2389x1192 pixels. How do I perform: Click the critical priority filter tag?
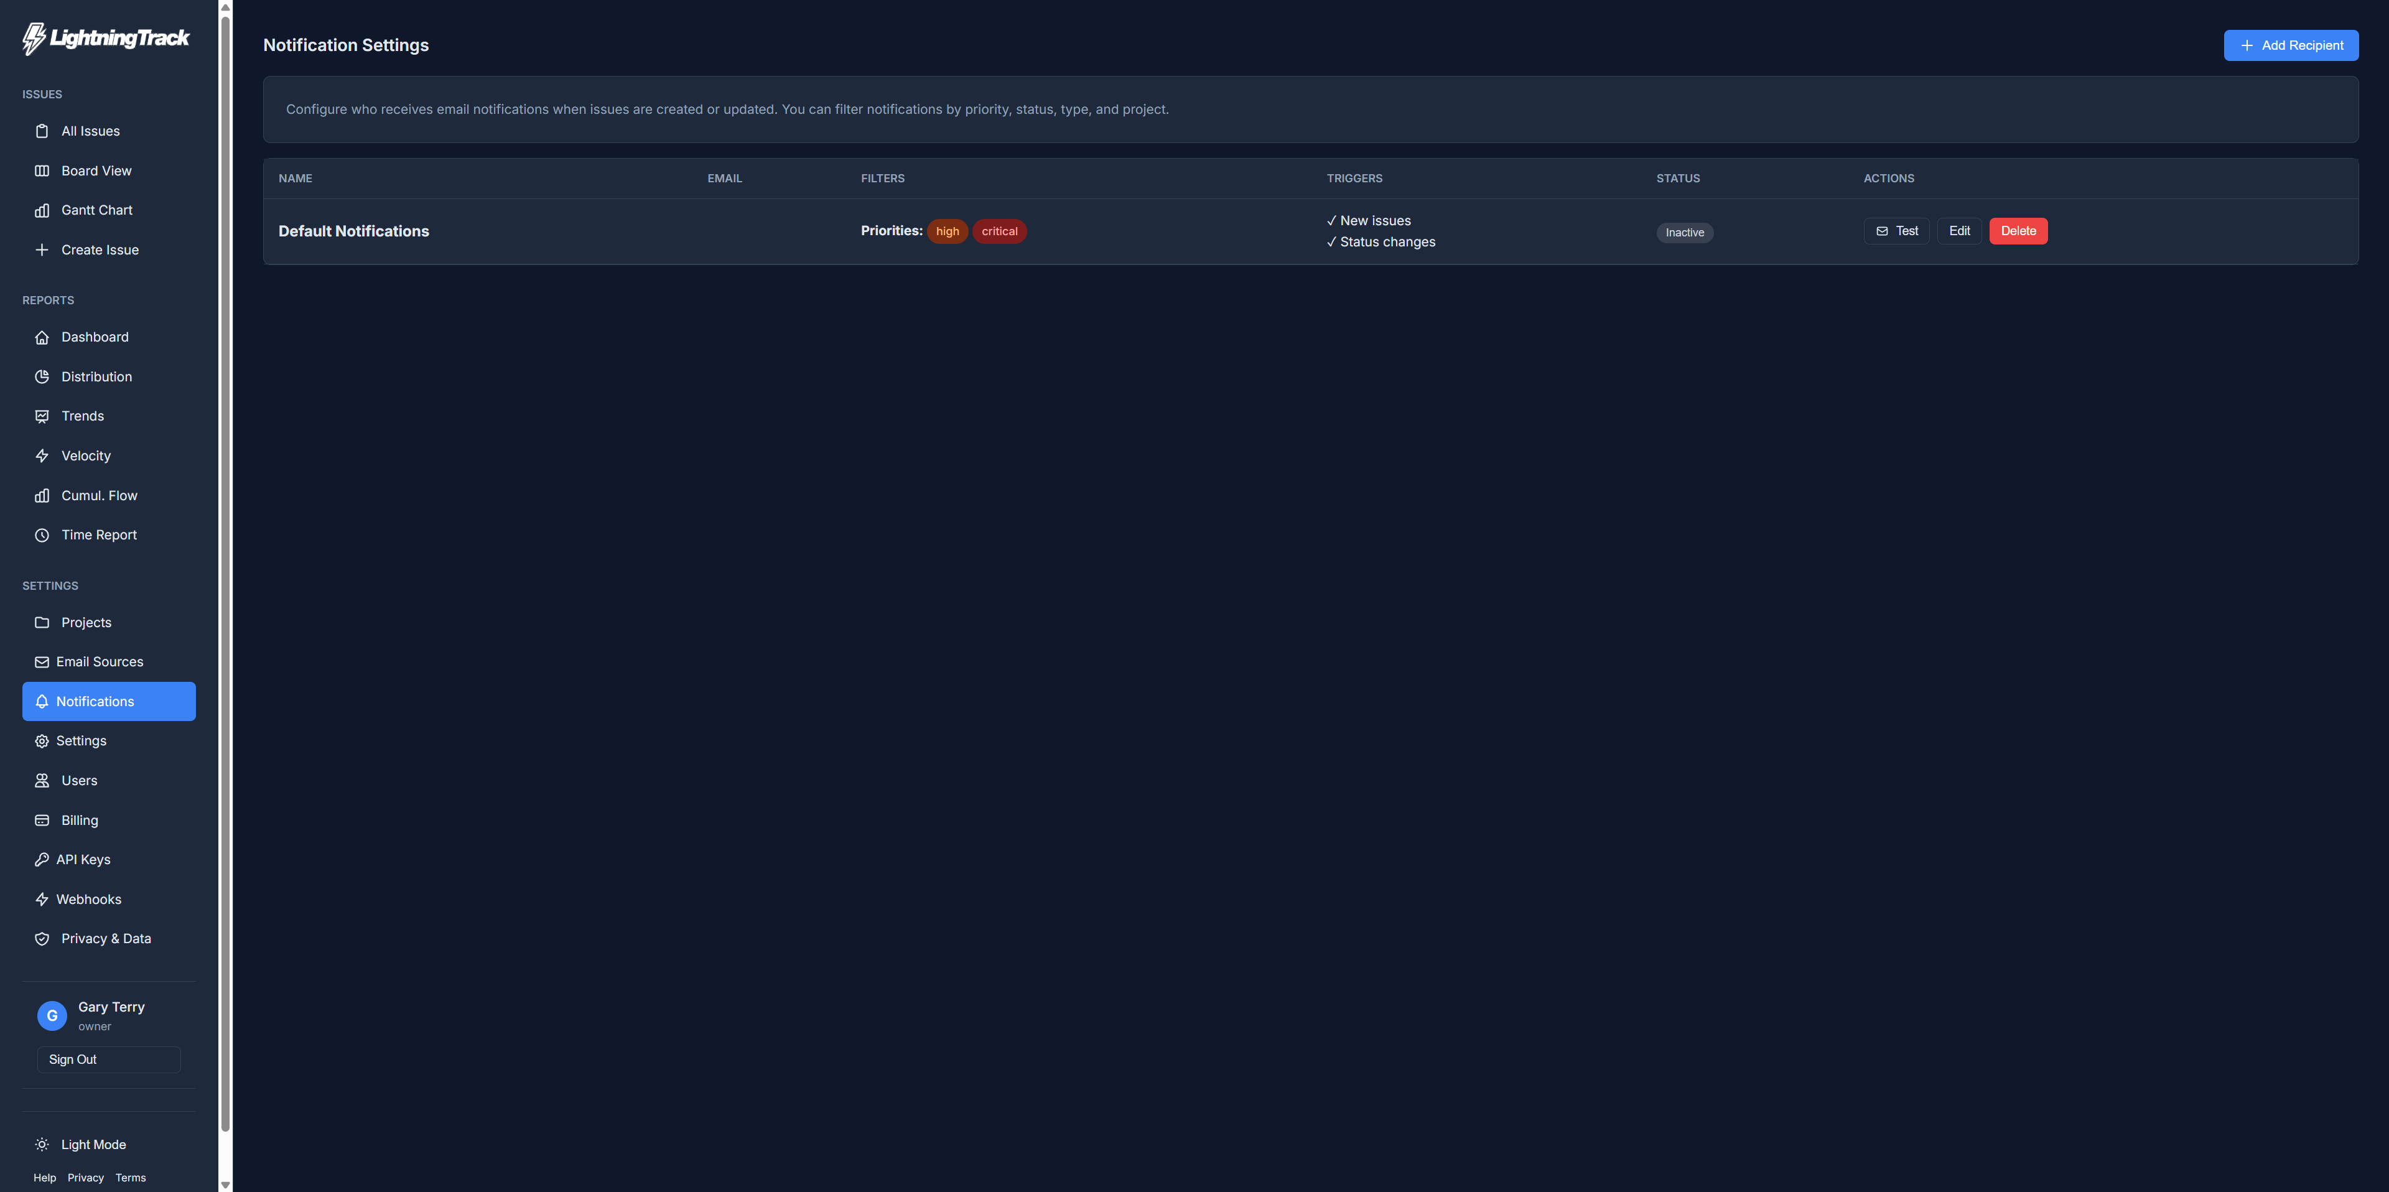(x=999, y=231)
